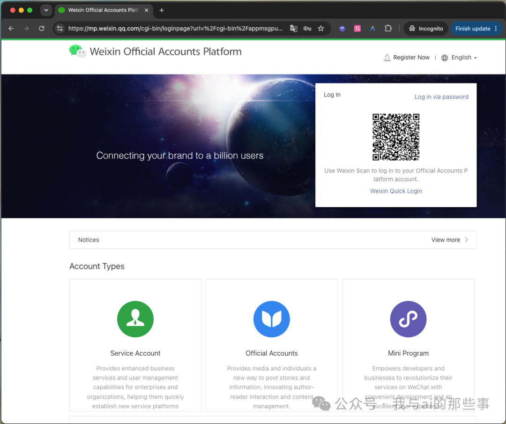
Task: Click Weixin Quick Login link
Action: [x=396, y=191]
